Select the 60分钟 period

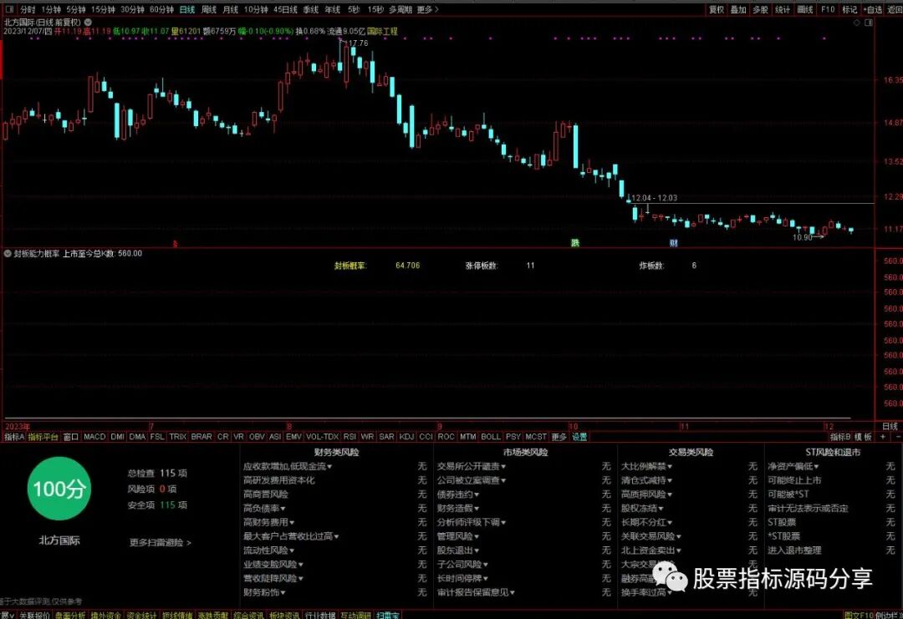161,10
